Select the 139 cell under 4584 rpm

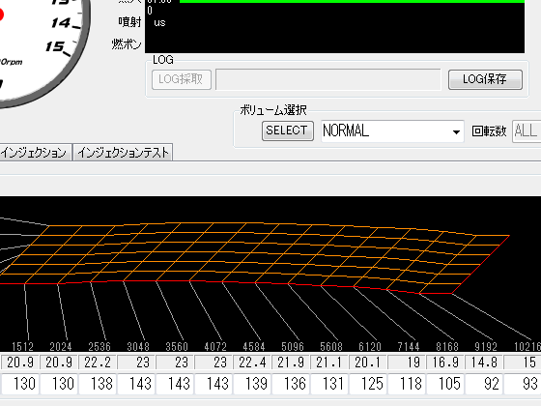point(252,384)
